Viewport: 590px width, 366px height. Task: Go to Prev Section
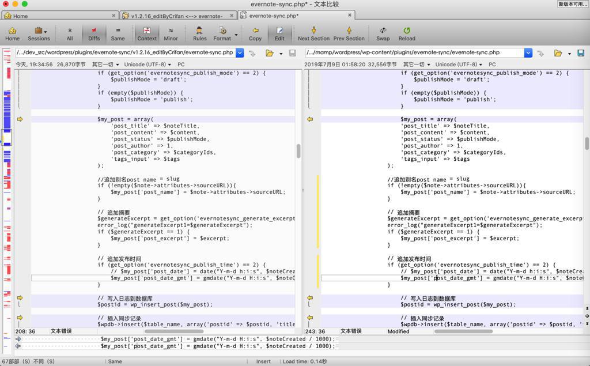pyautogui.click(x=349, y=33)
